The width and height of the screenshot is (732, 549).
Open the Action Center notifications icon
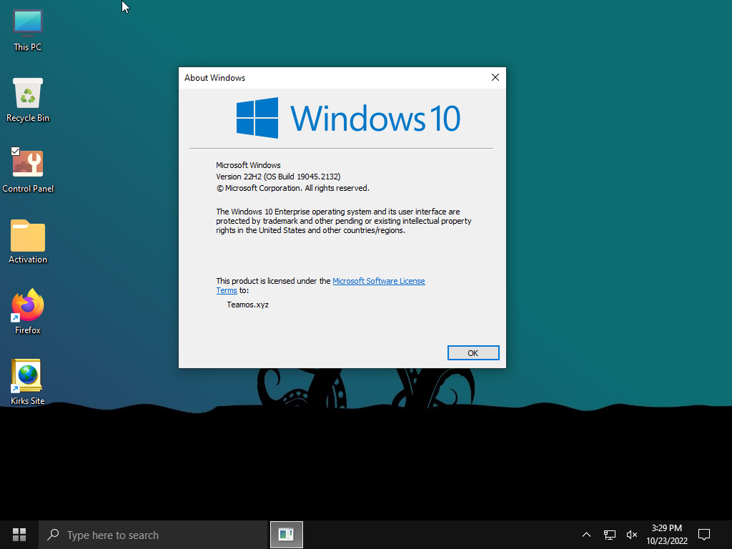pos(704,534)
